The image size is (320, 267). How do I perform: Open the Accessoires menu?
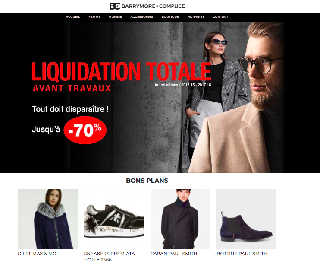click(x=142, y=17)
